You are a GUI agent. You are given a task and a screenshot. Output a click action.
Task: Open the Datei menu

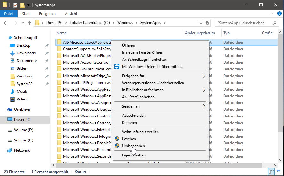[x=9, y=13]
